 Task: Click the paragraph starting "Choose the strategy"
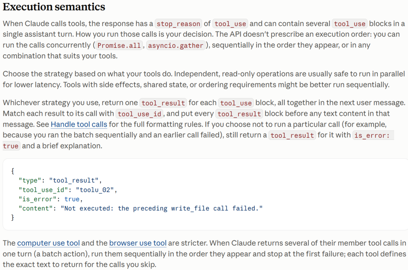(204, 79)
